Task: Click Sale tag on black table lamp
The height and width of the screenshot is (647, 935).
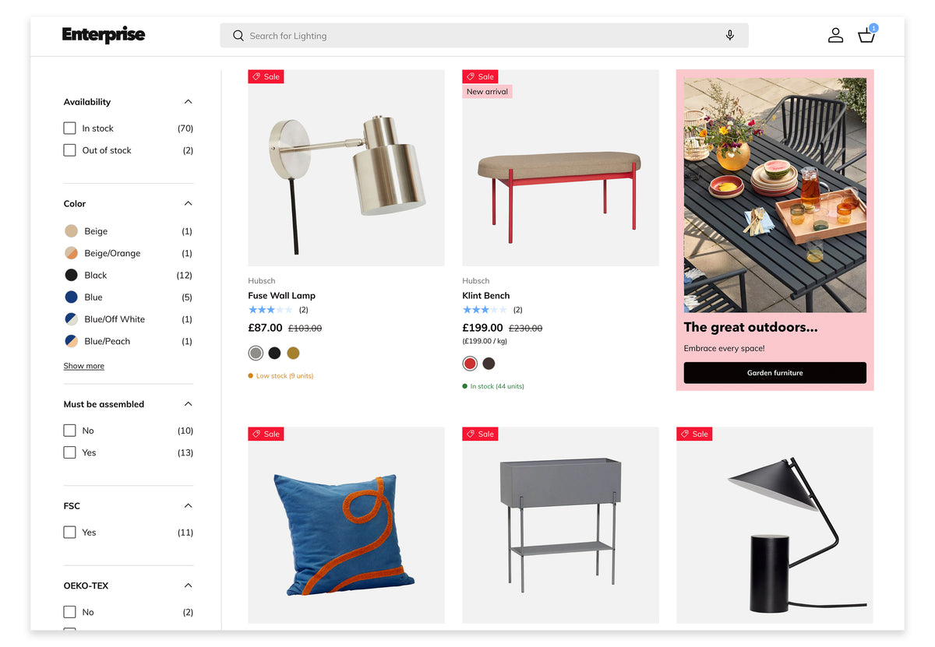Action: click(x=694, y=434)
